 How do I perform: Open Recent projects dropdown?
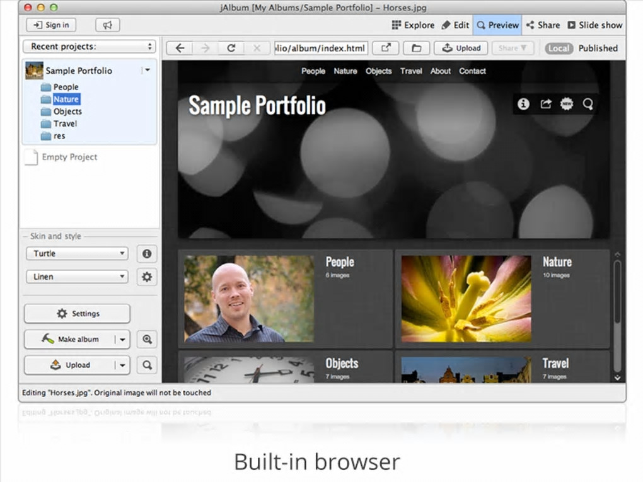(x=90, y=47)
